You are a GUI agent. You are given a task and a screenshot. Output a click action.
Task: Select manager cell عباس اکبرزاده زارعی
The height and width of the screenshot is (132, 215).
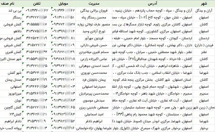(x=94, y=59)
